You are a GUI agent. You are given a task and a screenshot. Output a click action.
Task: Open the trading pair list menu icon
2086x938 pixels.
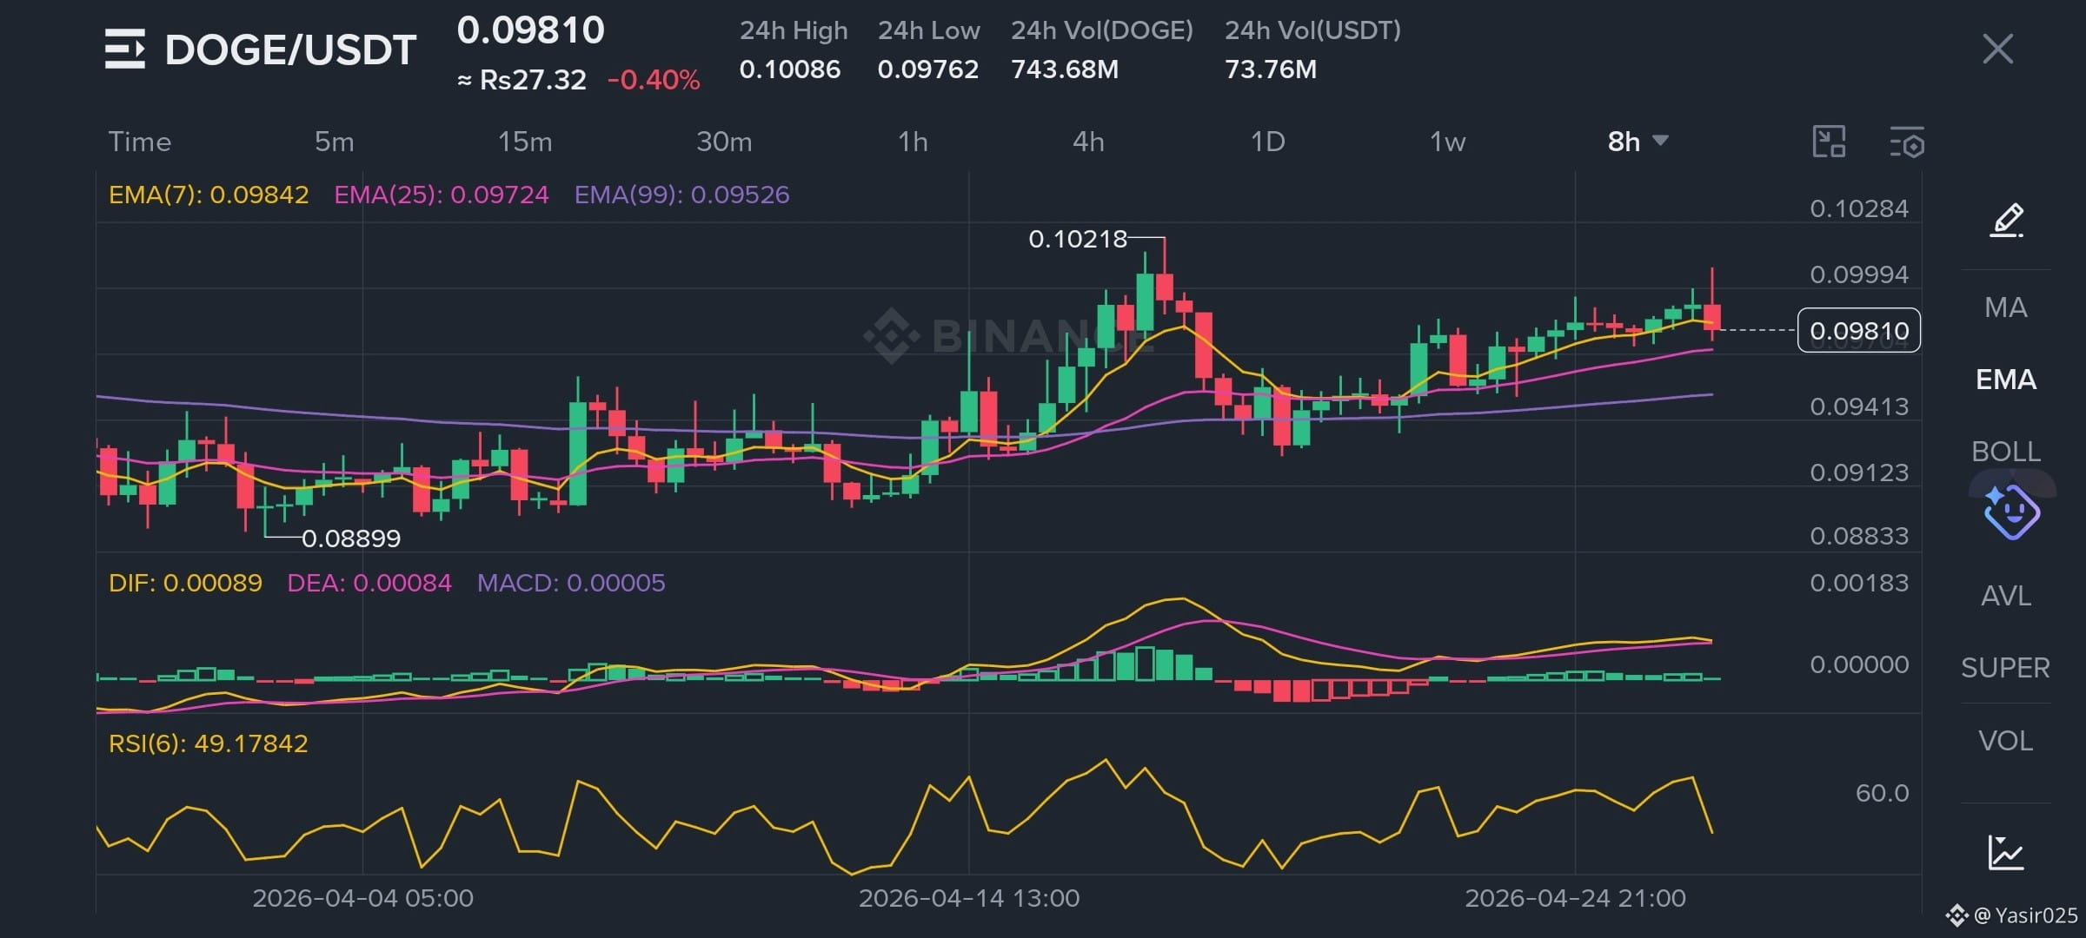(124, 49)
